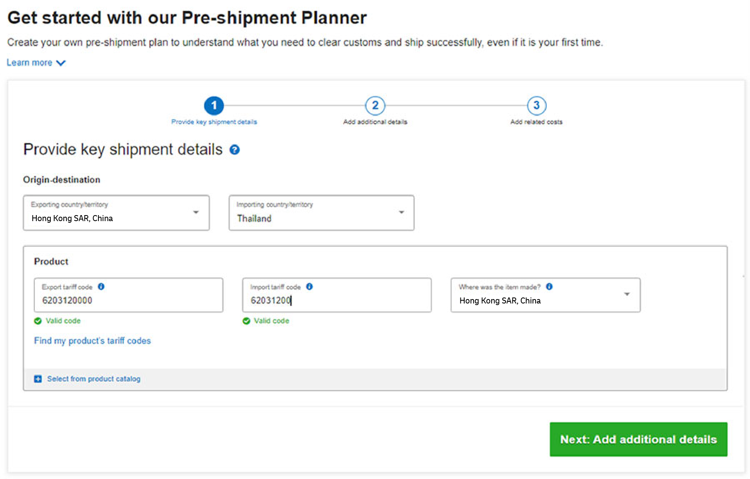Click the Export tariff code field

click(x=128, y=295)
